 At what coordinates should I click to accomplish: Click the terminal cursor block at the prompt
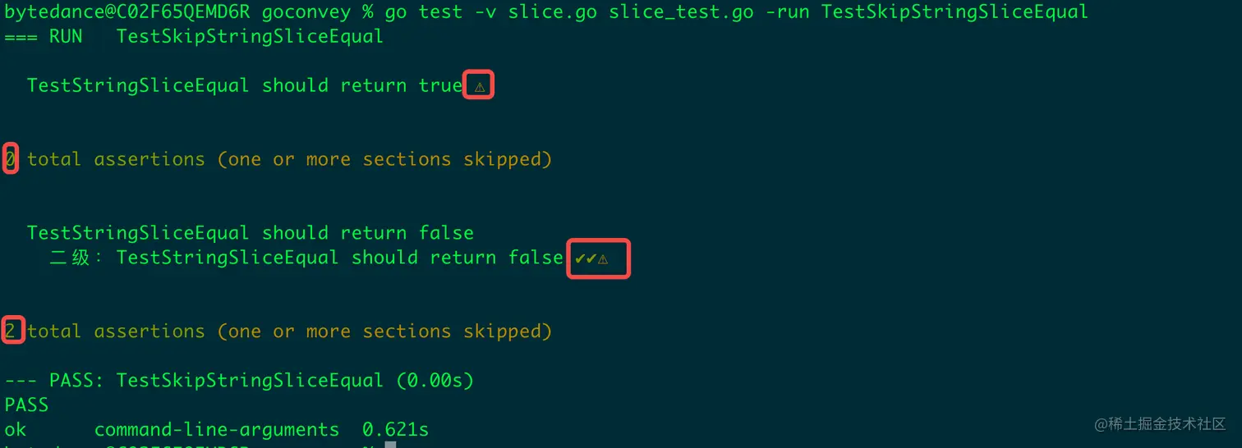[390, 444]
